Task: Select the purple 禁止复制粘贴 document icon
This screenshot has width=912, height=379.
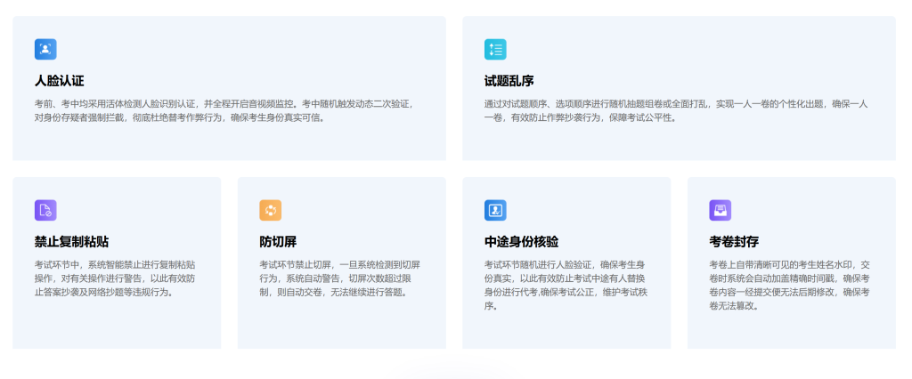Action: 45,210
